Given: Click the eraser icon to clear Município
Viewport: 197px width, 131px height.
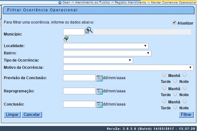Looking at the screenshot, I should click(66, 38).
